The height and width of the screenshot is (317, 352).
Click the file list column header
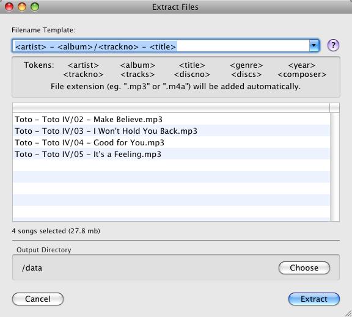(171, 108)
